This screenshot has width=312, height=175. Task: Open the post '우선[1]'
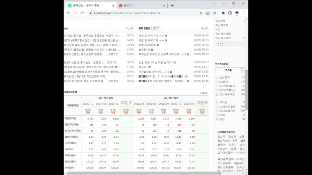(x=143, y=67)
